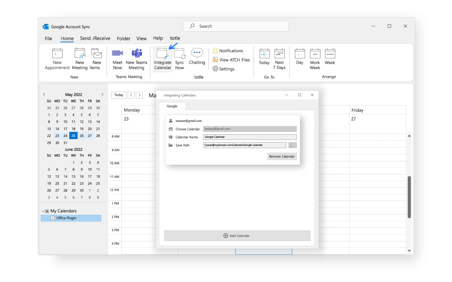Run Sync Now
This screenshot has height=282, width=452.
(180, 59)
